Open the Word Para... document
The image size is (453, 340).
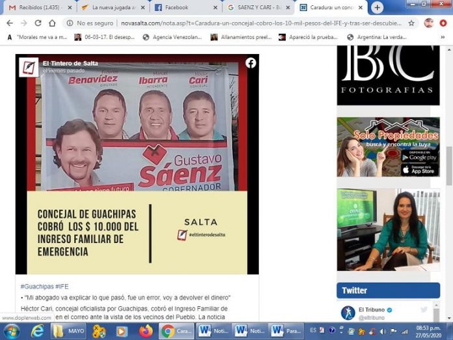click(286, 331)
